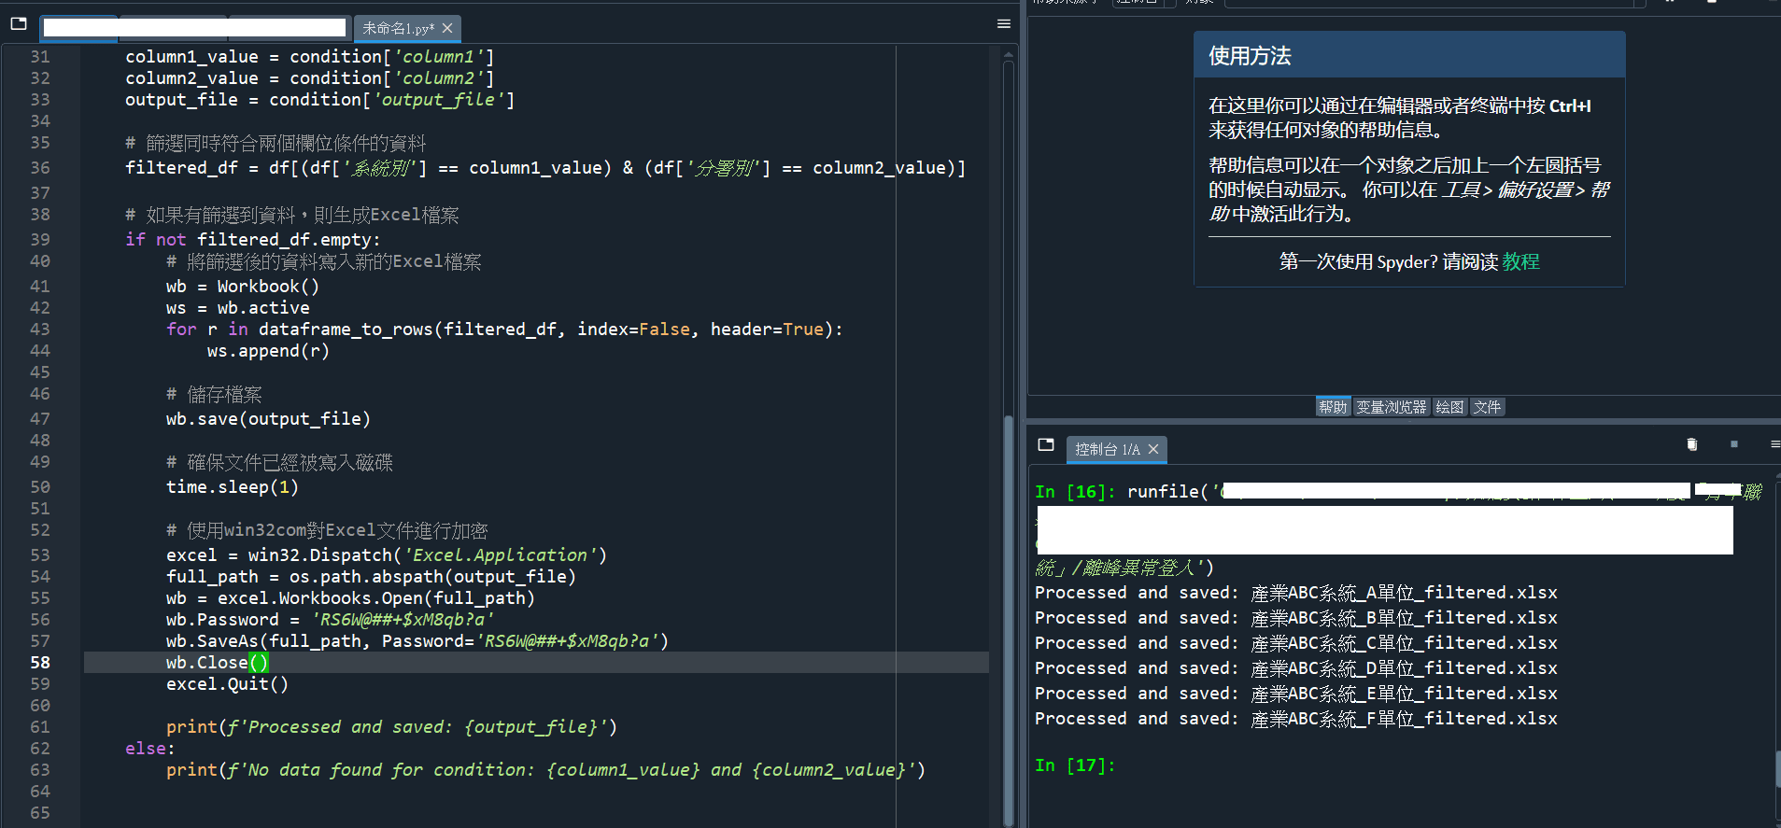Close the 未命名1.py editor tab
Screen dimensions: 1781x828
447,28
